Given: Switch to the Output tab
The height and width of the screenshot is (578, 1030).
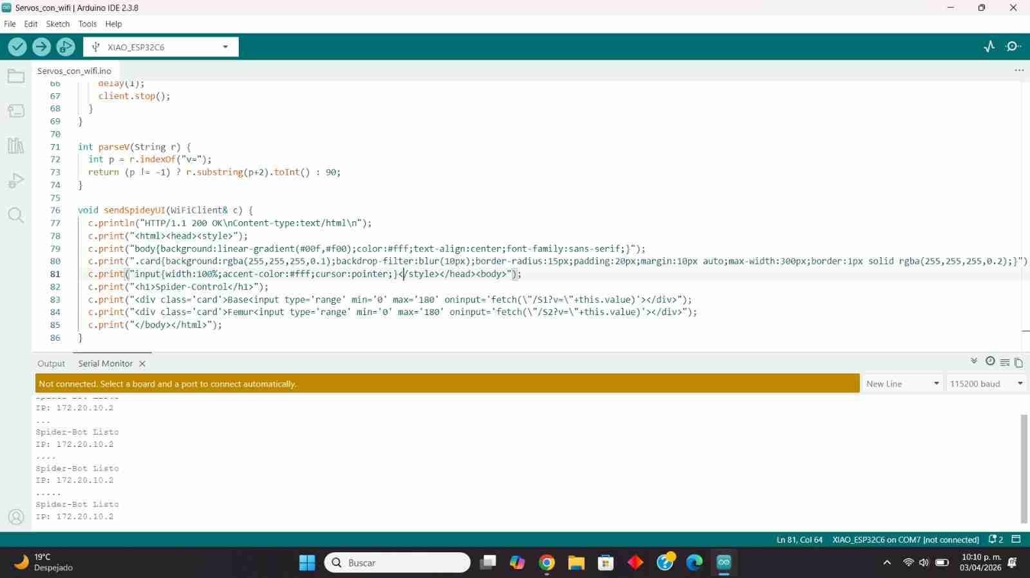Looking at the screenshot, I should tap(51, 364).
